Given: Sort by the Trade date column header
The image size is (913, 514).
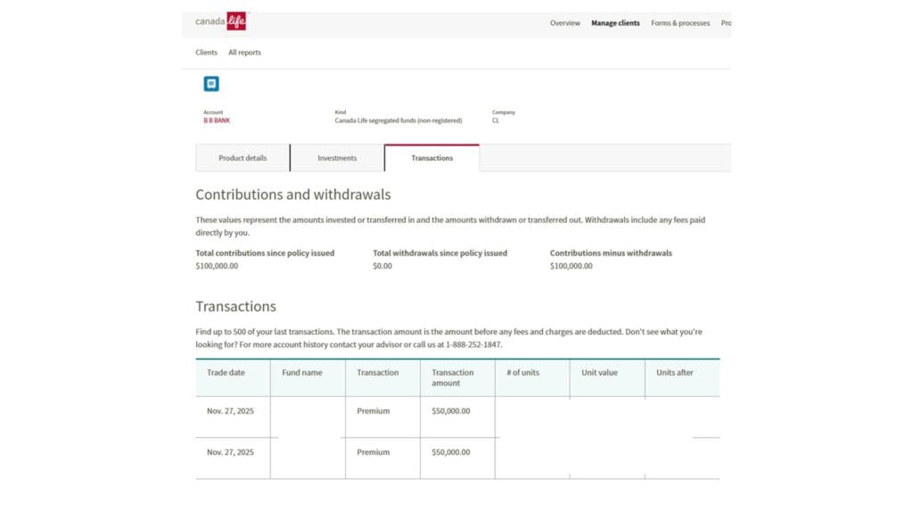Looking at the screenshot, I should click(x=226, y=373).
